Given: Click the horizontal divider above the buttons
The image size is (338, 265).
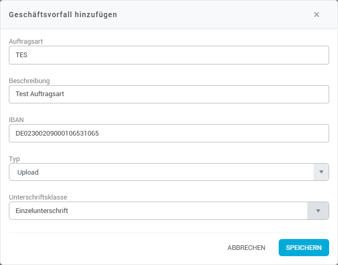Looking at the screenshot, I should (x=168, y=232).
